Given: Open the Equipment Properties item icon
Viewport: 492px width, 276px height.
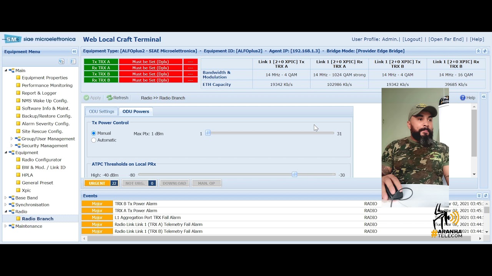Looking at the screenshot, I should (18, 78).
